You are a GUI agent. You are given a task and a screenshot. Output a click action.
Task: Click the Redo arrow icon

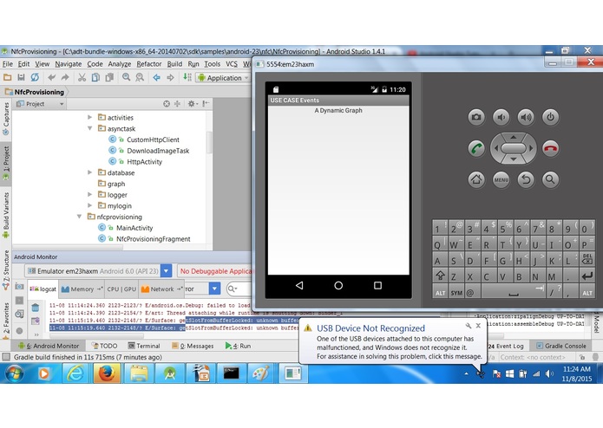coord(65,77)
